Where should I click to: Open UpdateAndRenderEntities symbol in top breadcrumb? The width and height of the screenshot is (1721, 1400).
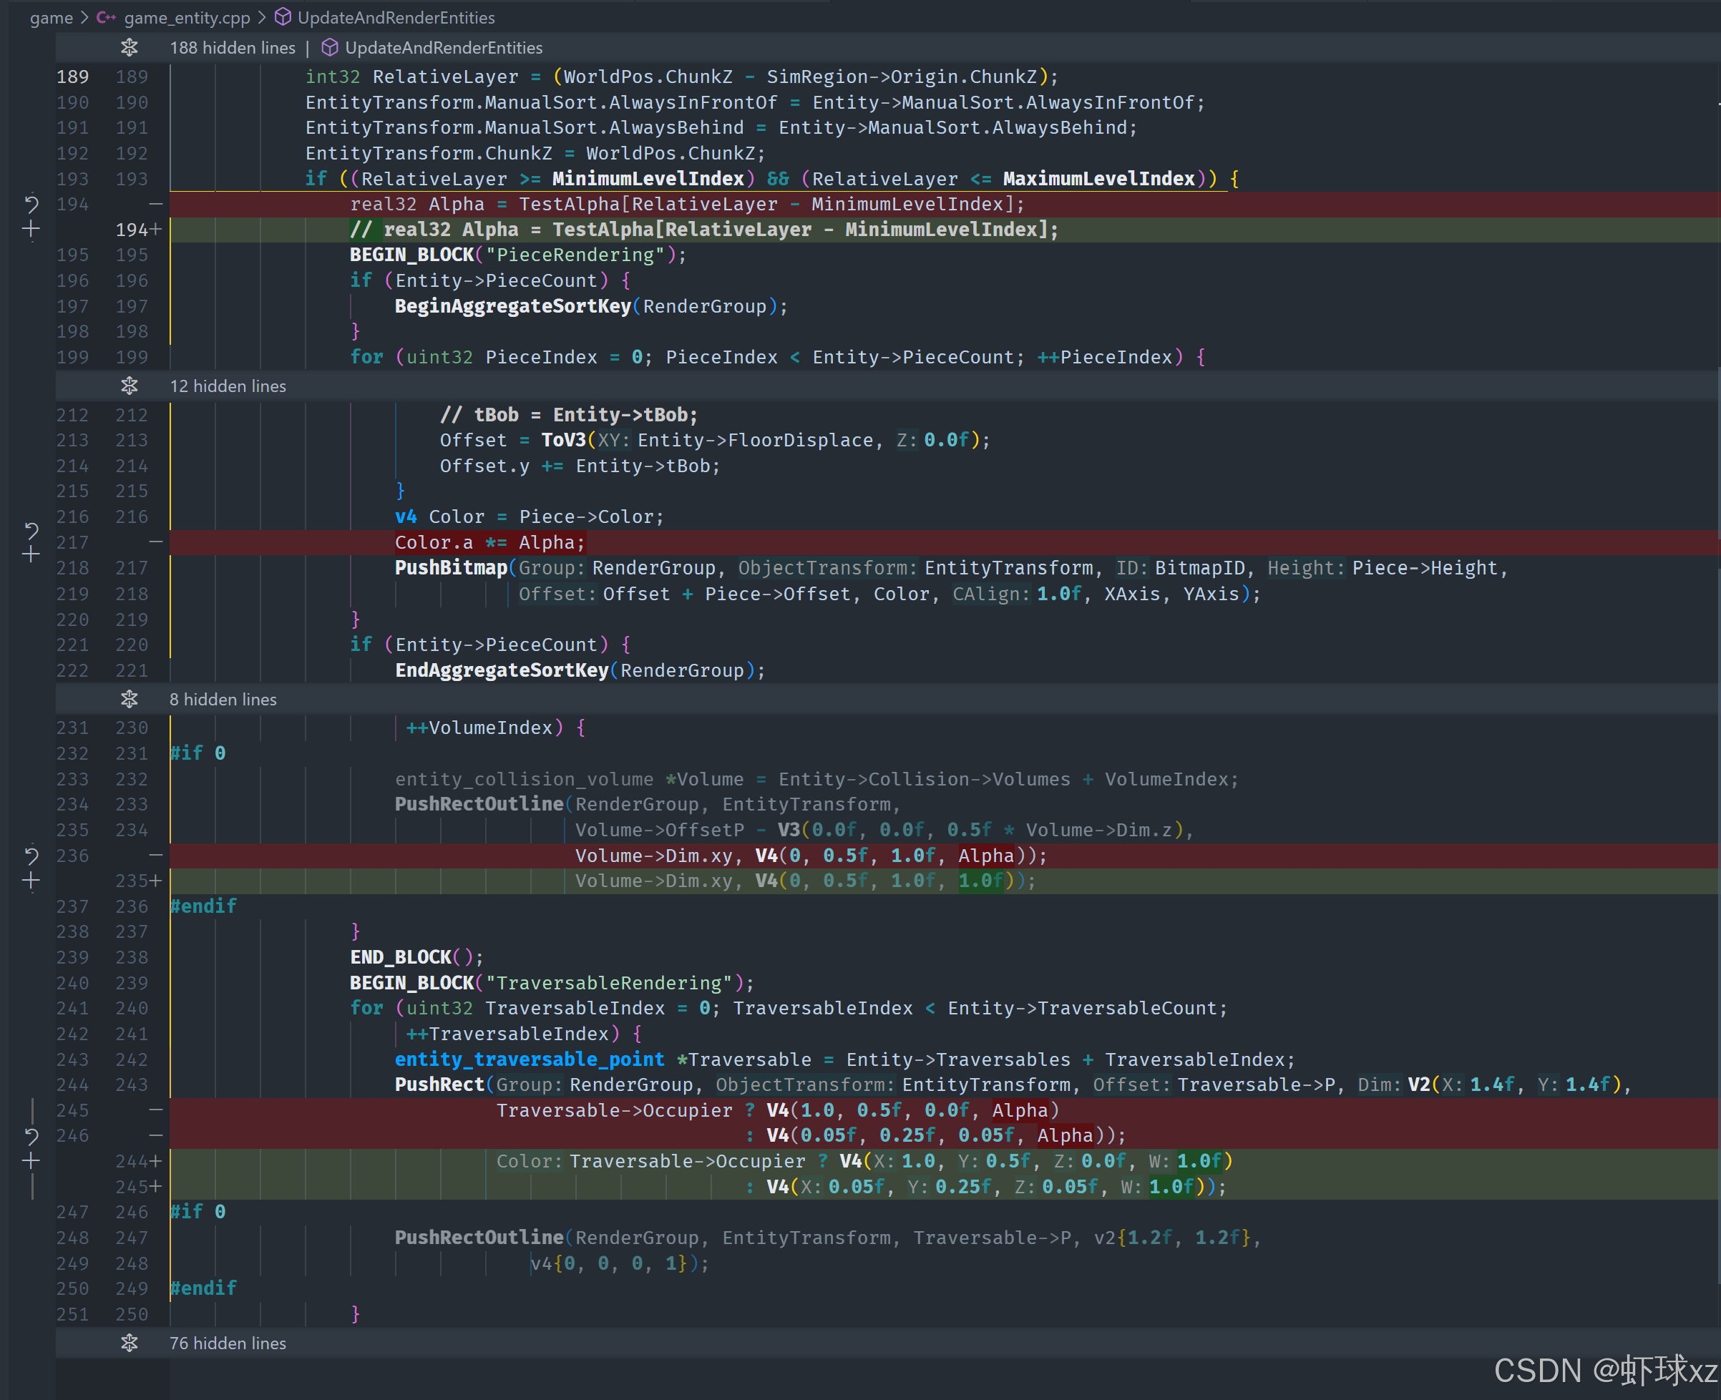(x=395, y=18)
